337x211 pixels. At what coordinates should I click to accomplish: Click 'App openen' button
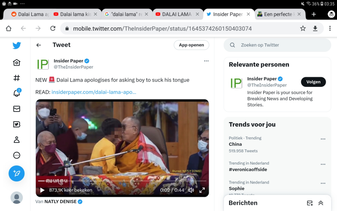191,45
